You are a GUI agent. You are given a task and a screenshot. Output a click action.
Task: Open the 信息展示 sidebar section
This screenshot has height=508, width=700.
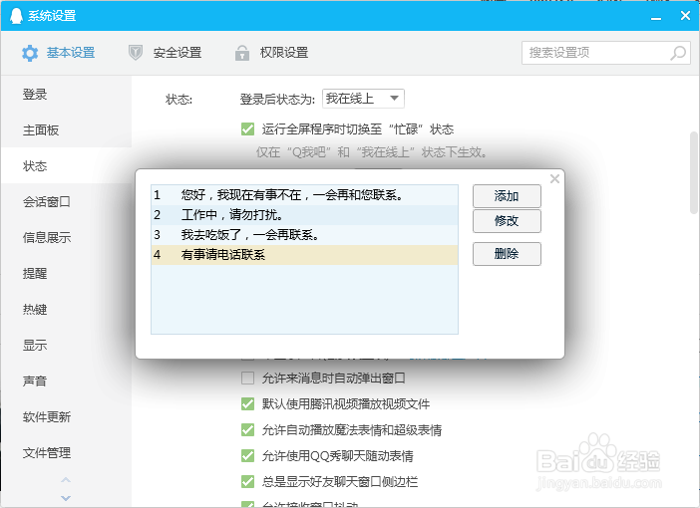[66, 238]
